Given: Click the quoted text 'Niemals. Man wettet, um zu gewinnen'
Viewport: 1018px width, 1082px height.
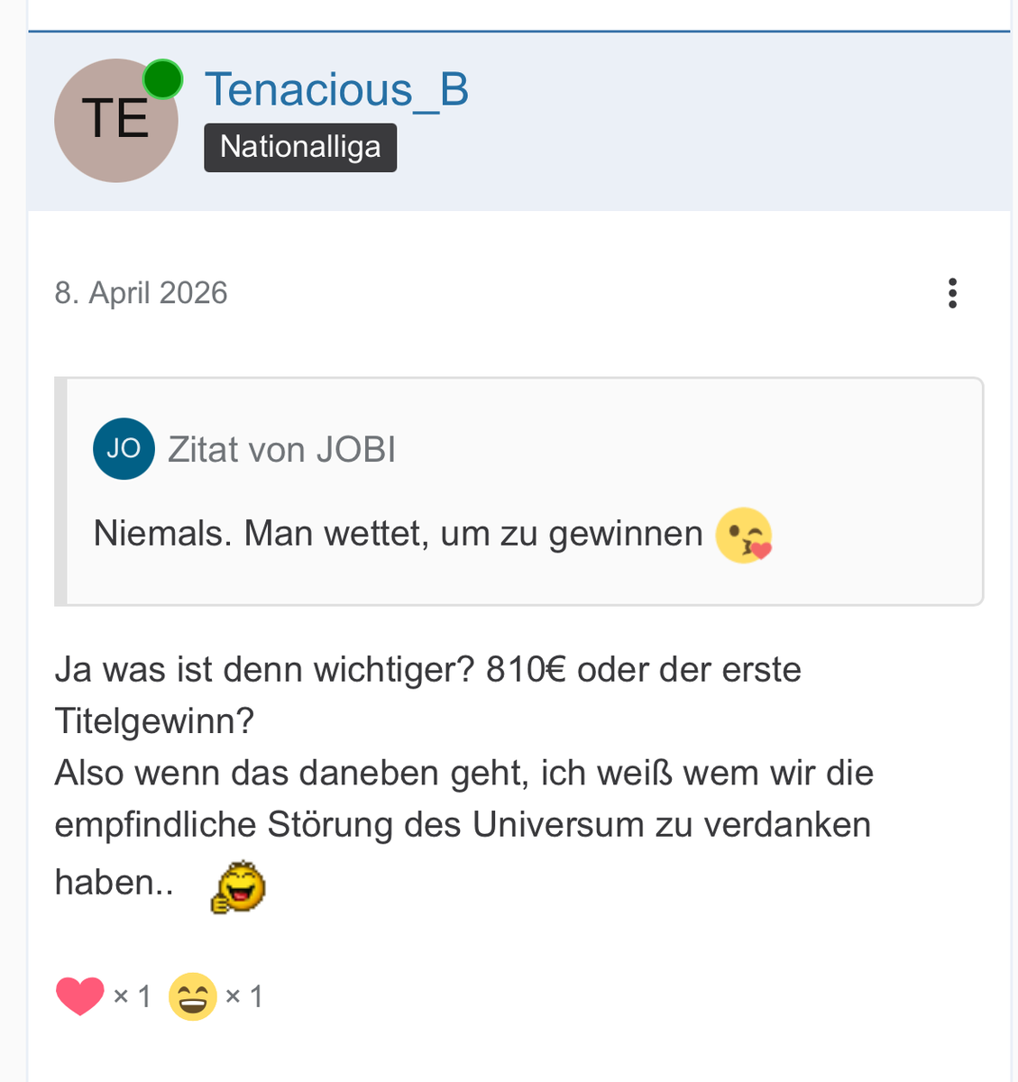Looking at the screenshot, I should point(398,534).
